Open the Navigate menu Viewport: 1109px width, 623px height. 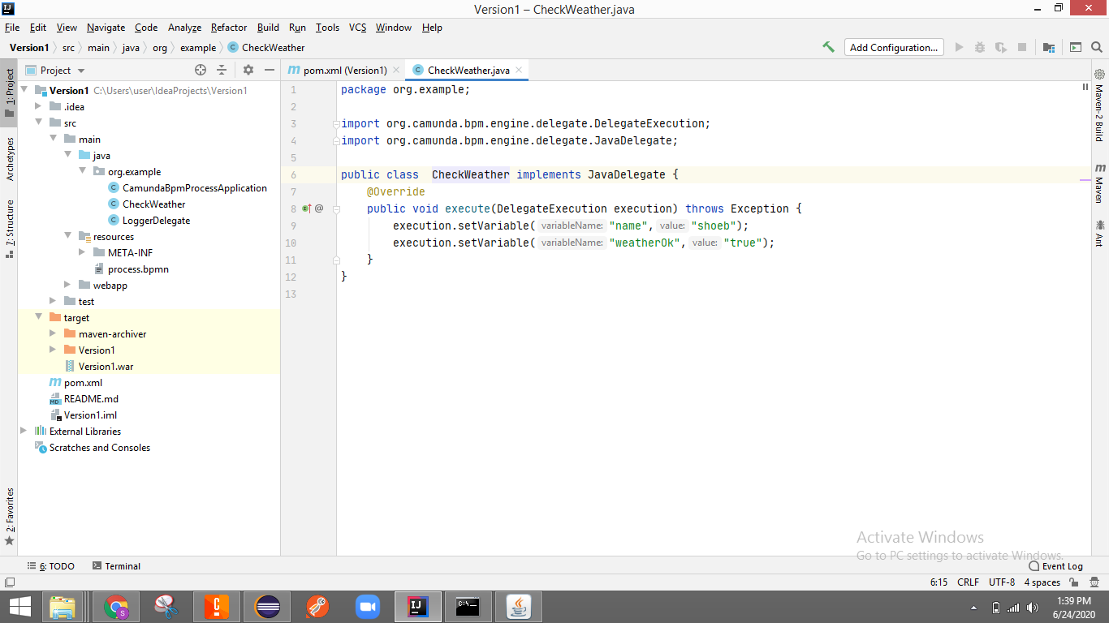tap(106, 28)
